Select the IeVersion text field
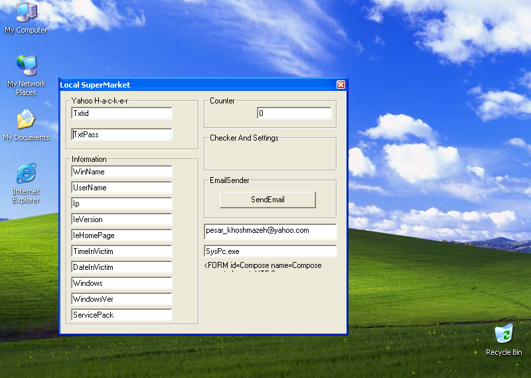 (x=121, y=220)
